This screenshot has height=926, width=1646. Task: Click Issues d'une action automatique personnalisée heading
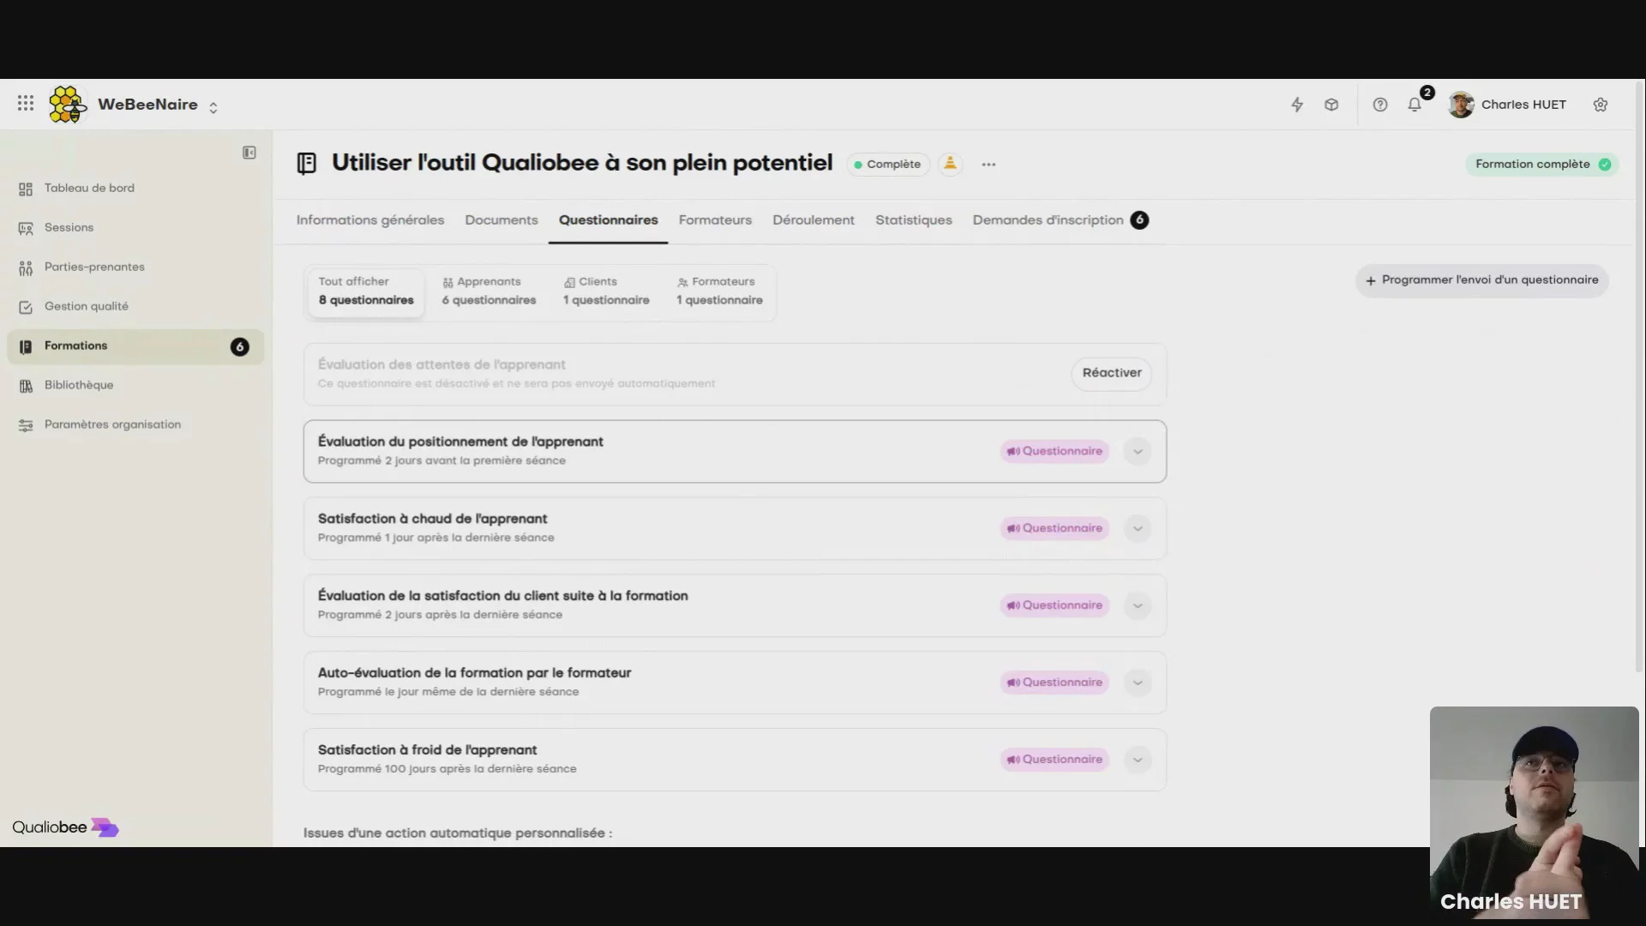point(458,833)
